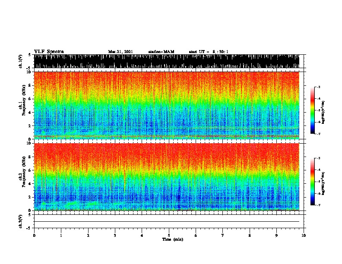Click time axis tick label '0'
342x264 pixels.
(34, 236)
